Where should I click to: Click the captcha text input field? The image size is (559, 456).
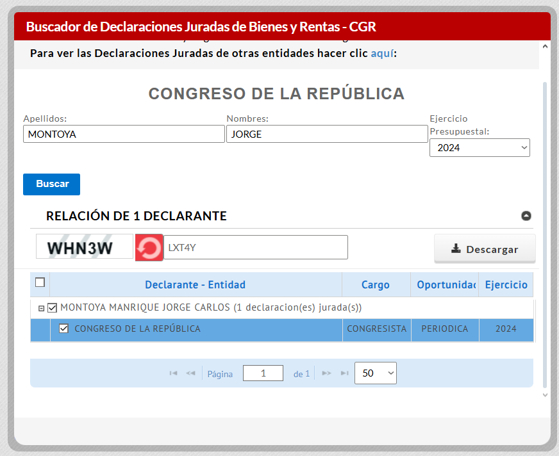click(x=256, y=247)
